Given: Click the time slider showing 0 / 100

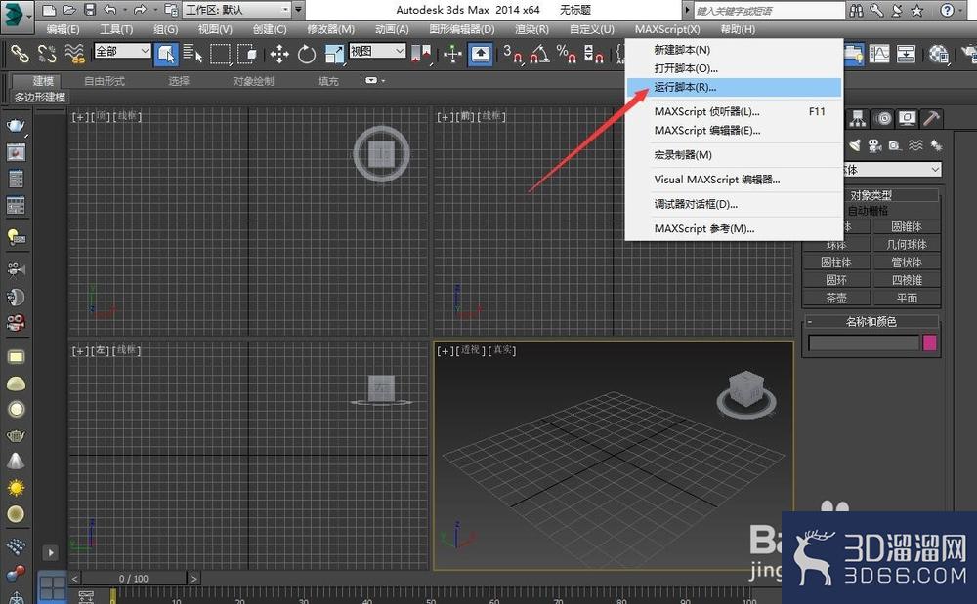Looking at the screenshot, I should [x=133, y=579].
